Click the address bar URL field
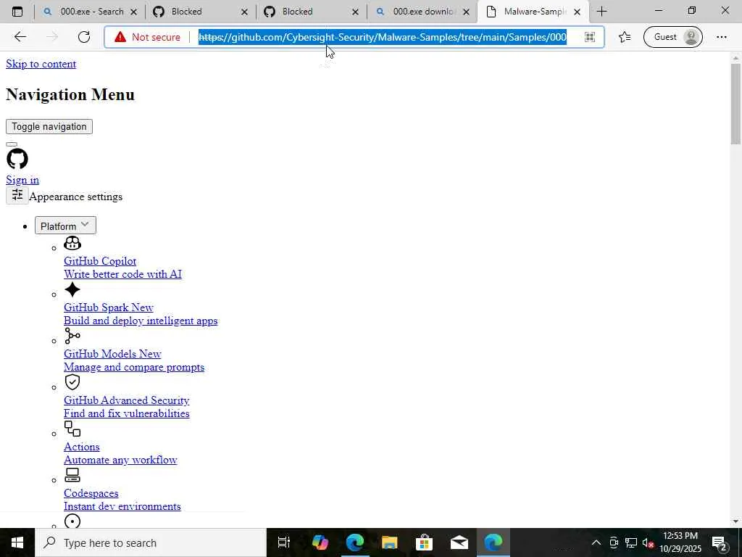 point(383,37)
